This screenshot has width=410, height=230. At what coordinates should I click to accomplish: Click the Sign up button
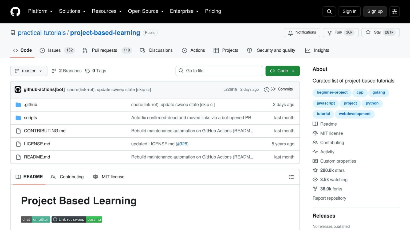[x=375, y=11]
